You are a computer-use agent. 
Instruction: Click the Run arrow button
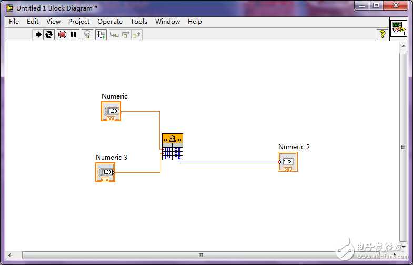click(x=38, y=35)
